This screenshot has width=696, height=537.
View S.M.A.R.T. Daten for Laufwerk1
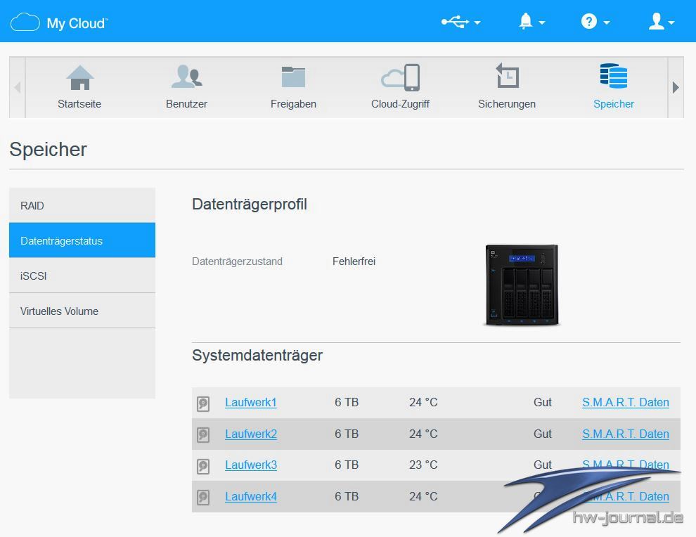tap(625, 403)
